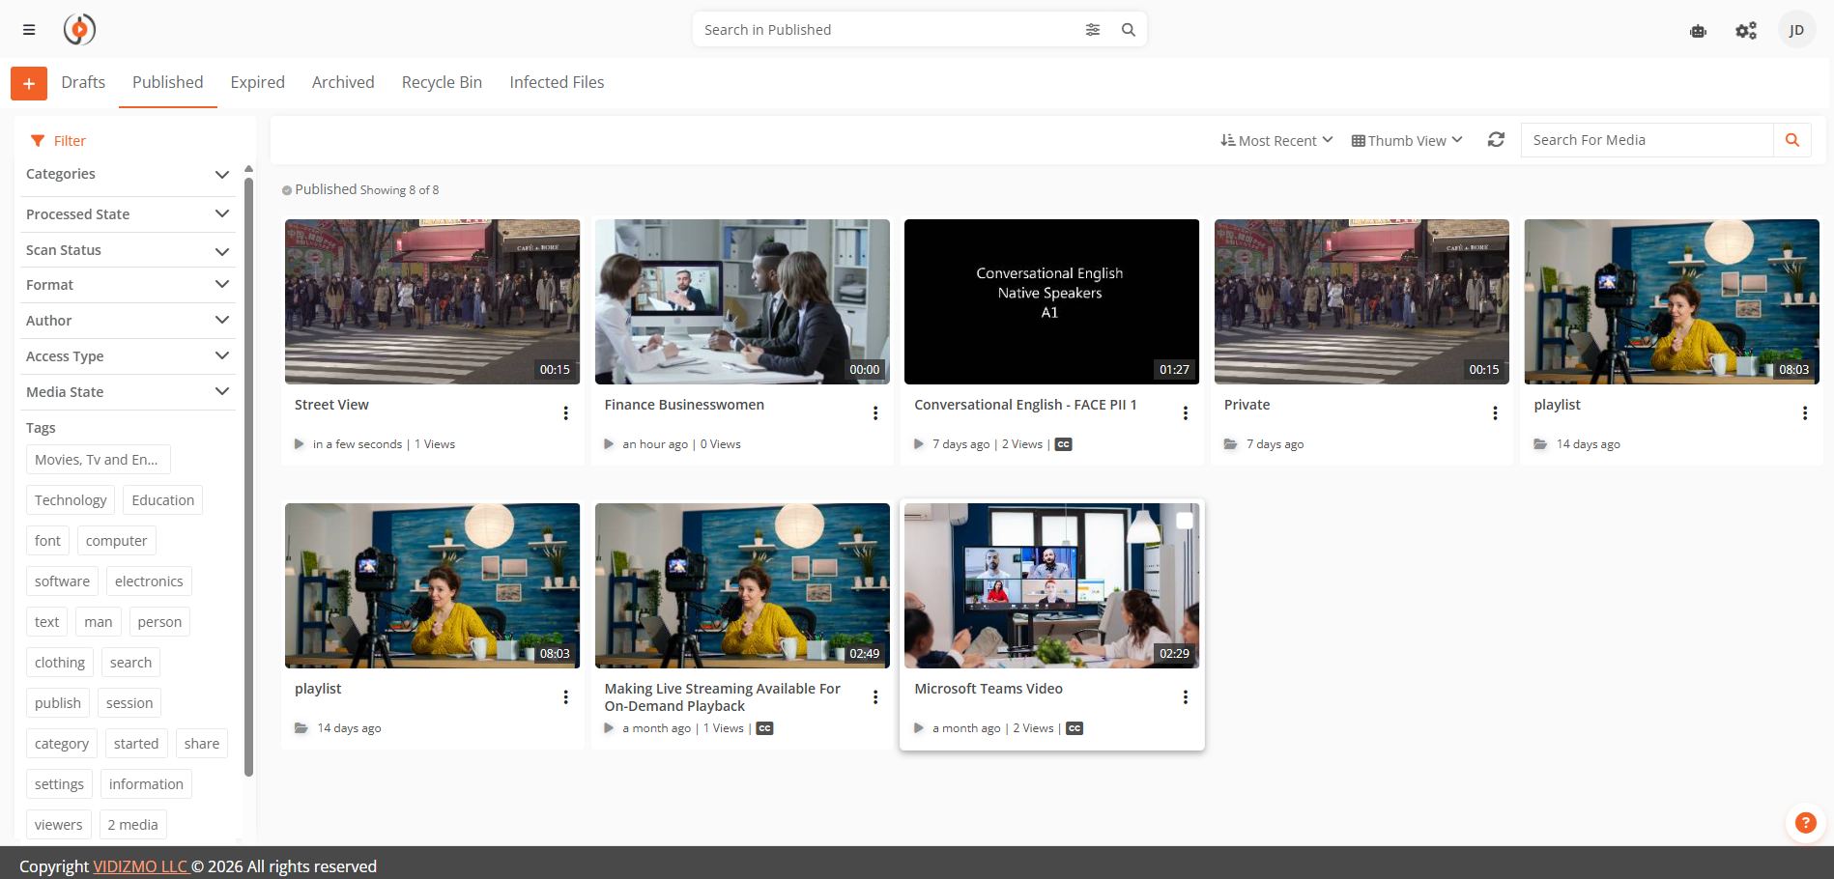Open options menu for Street View video

coord(565,413)
